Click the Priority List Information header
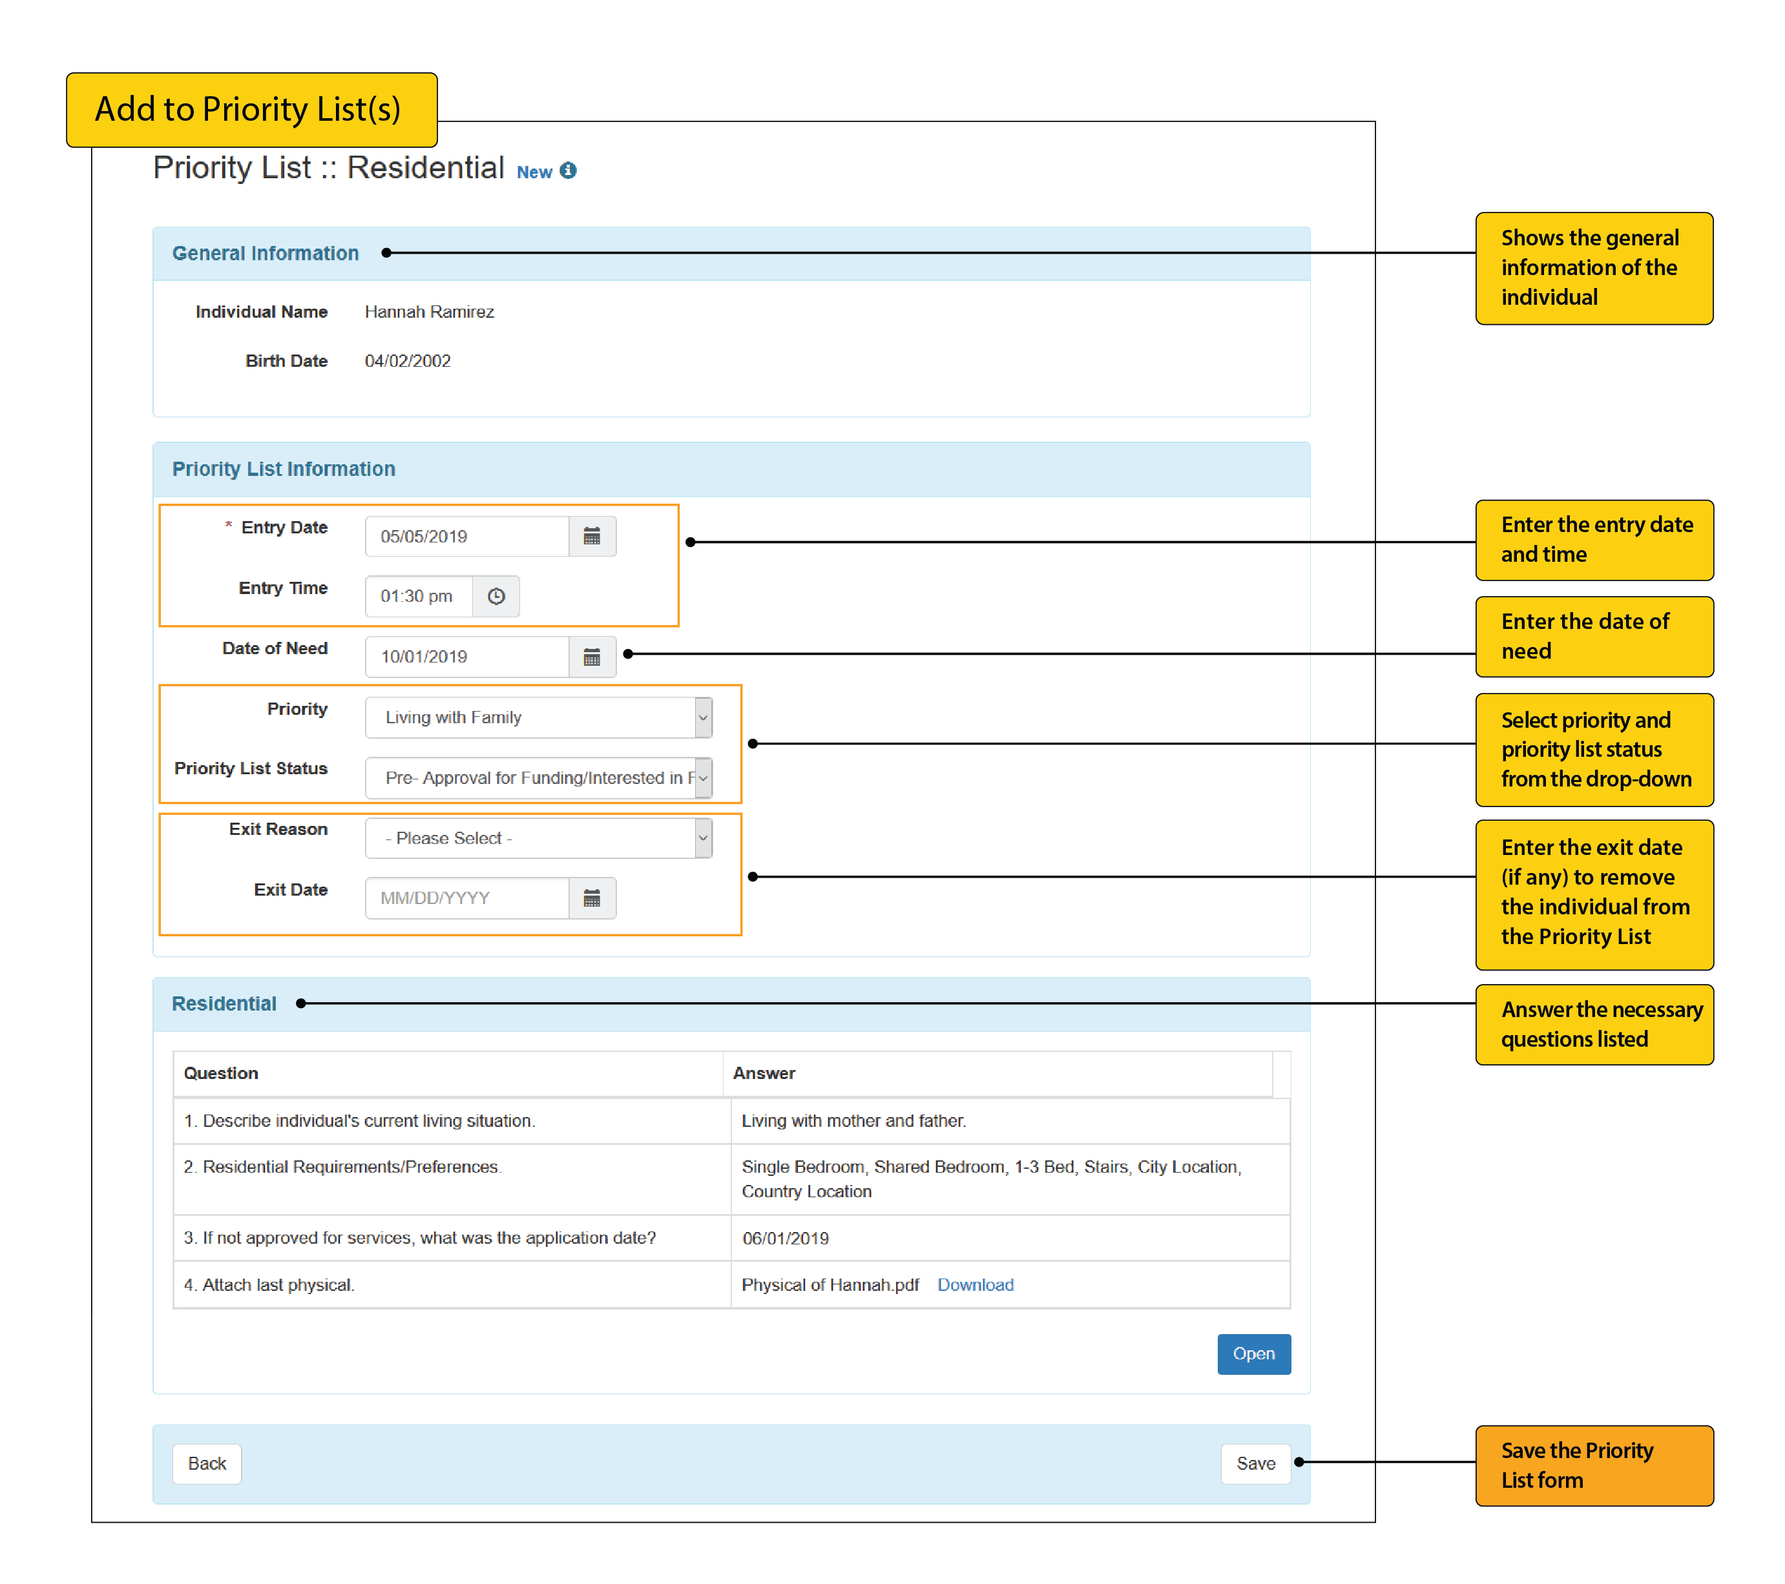This screenshot has width=1785, height=1584. pos(283,469)
